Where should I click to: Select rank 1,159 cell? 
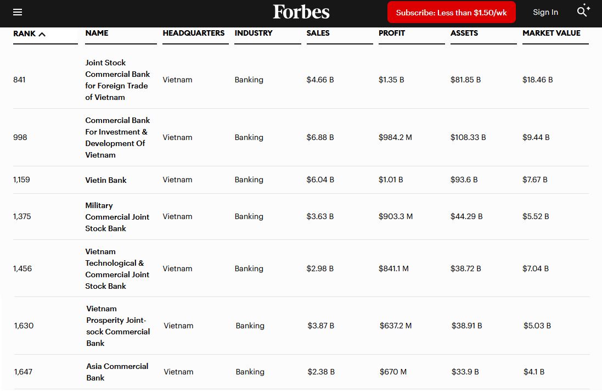(21, 180)
